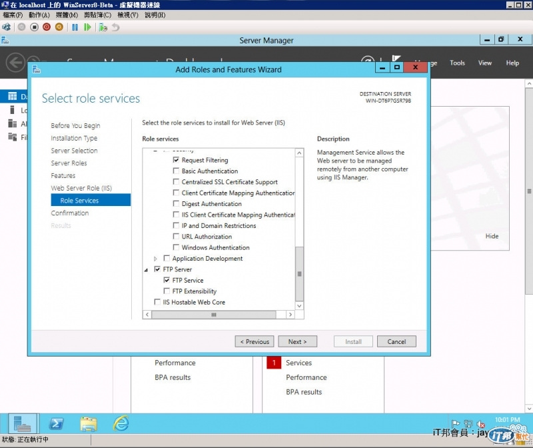Launch PowerShell from the taskbar
Viewport: 533px width, 448px height.
[56, 423]
